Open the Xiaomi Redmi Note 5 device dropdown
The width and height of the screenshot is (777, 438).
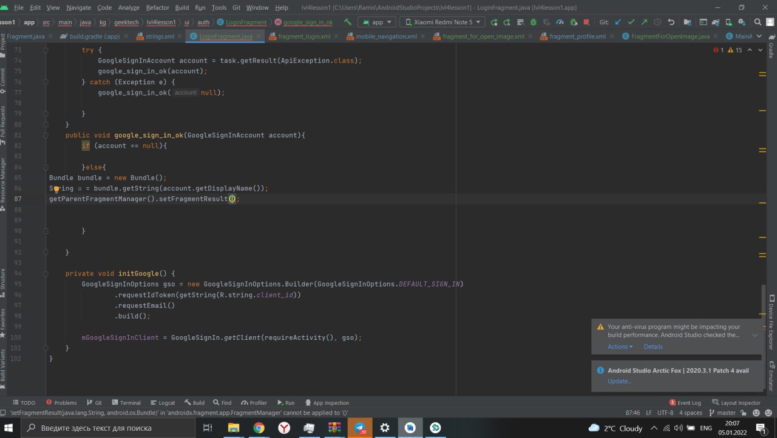click(x=441, y=22)
